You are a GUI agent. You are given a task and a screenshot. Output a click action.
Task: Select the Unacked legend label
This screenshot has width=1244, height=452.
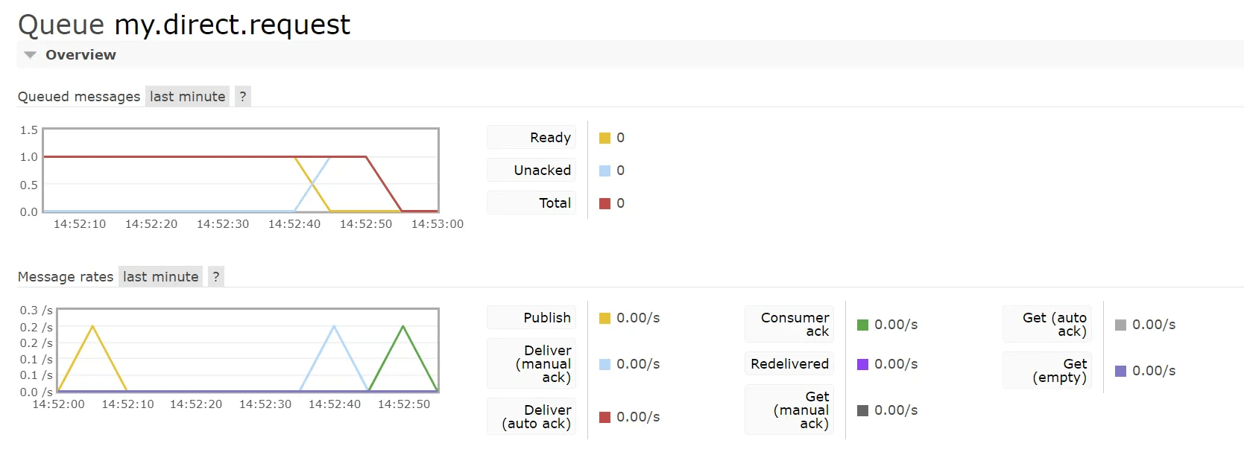pyautogui.click(x=542, y=171)
